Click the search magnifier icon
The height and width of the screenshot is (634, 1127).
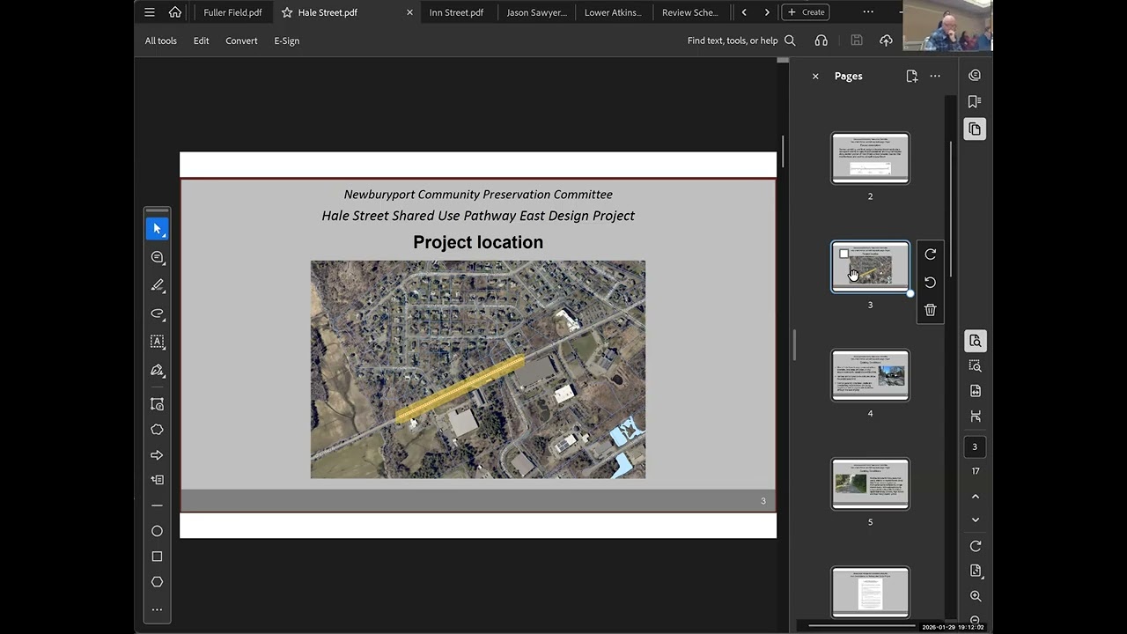pos(790,41)
